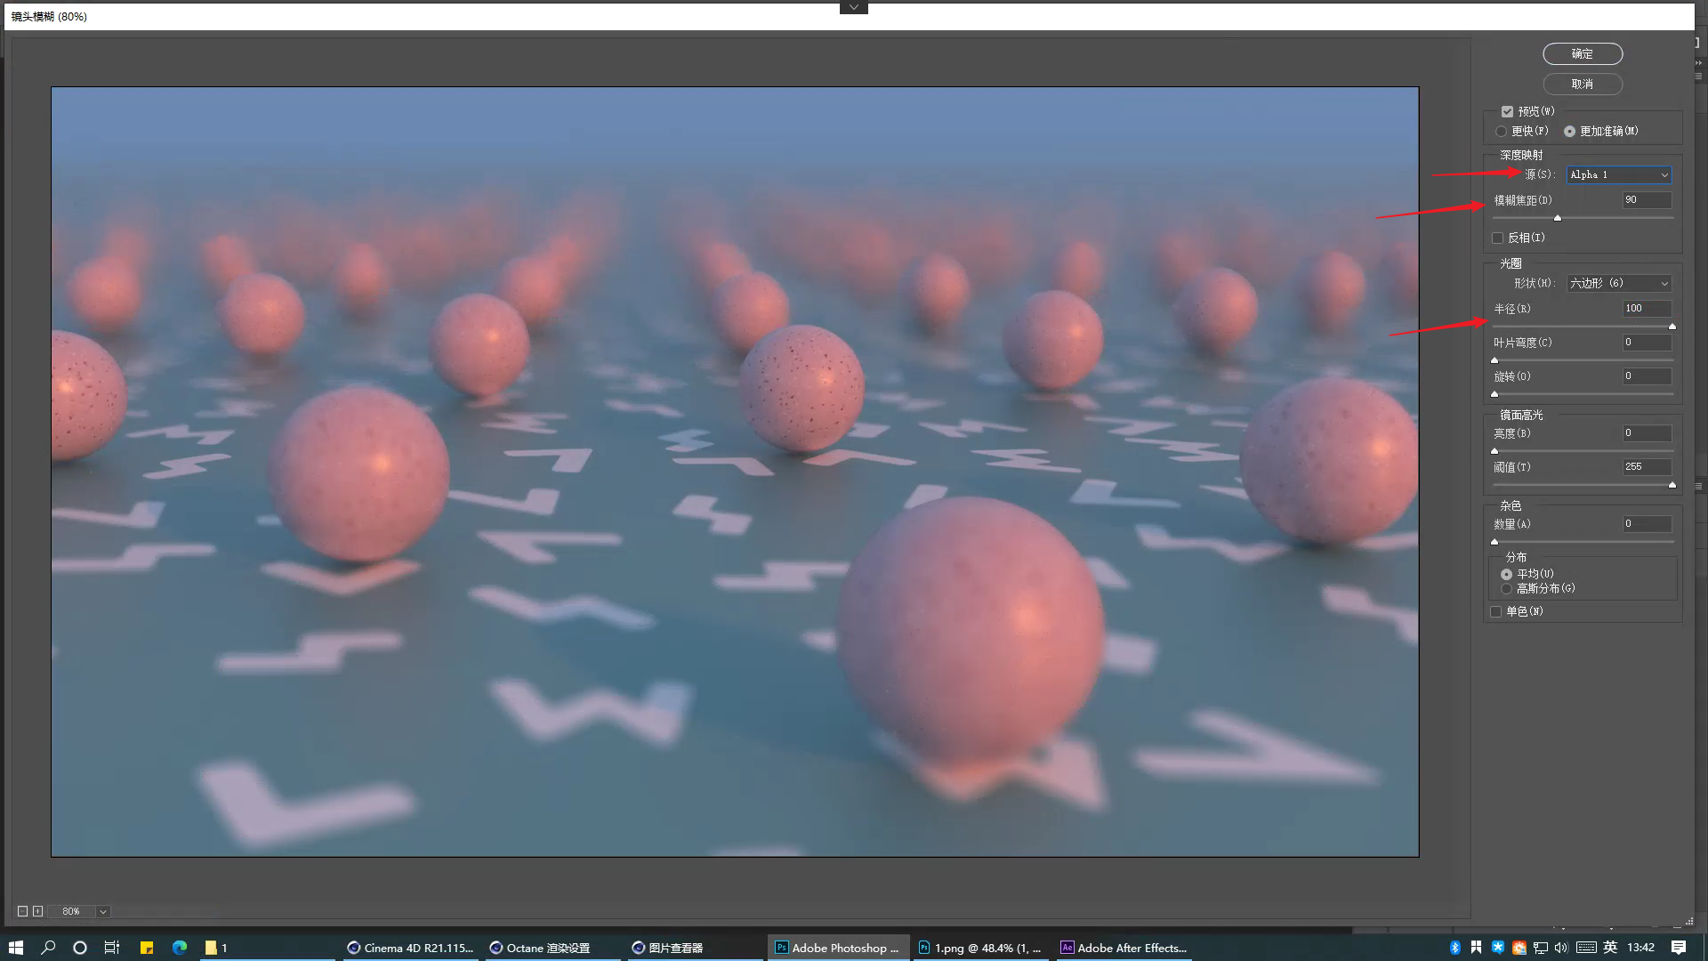Select the 更快 (Faster) radio option
This screenshot has width=1708, height=961.
click(x=1502, y=132)
